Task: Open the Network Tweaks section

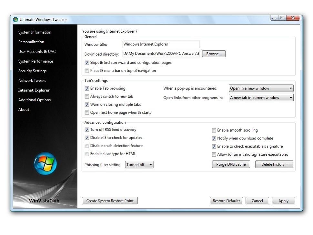Action: point(32,80)
